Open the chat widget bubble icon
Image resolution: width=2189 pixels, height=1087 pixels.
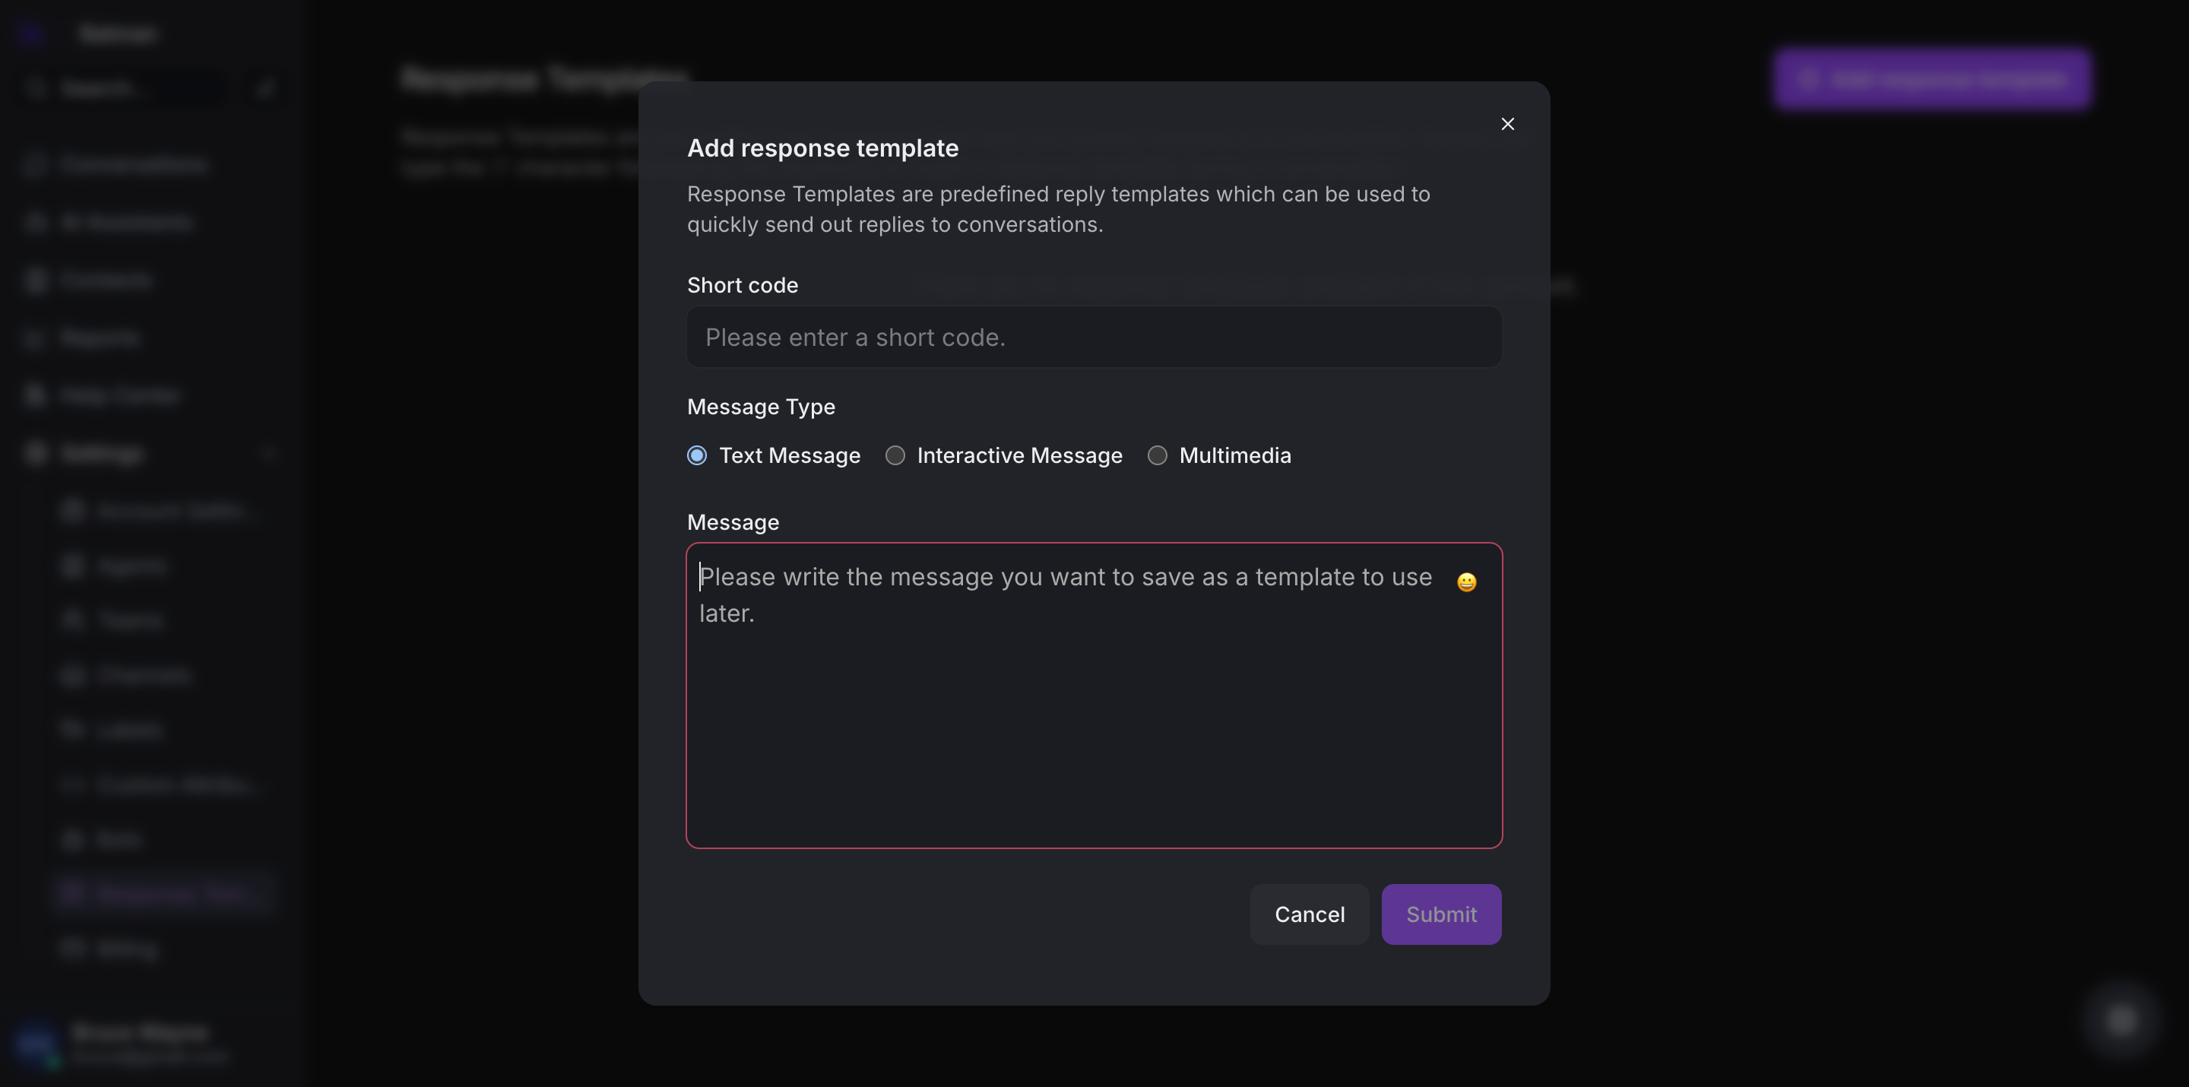2121,1019
